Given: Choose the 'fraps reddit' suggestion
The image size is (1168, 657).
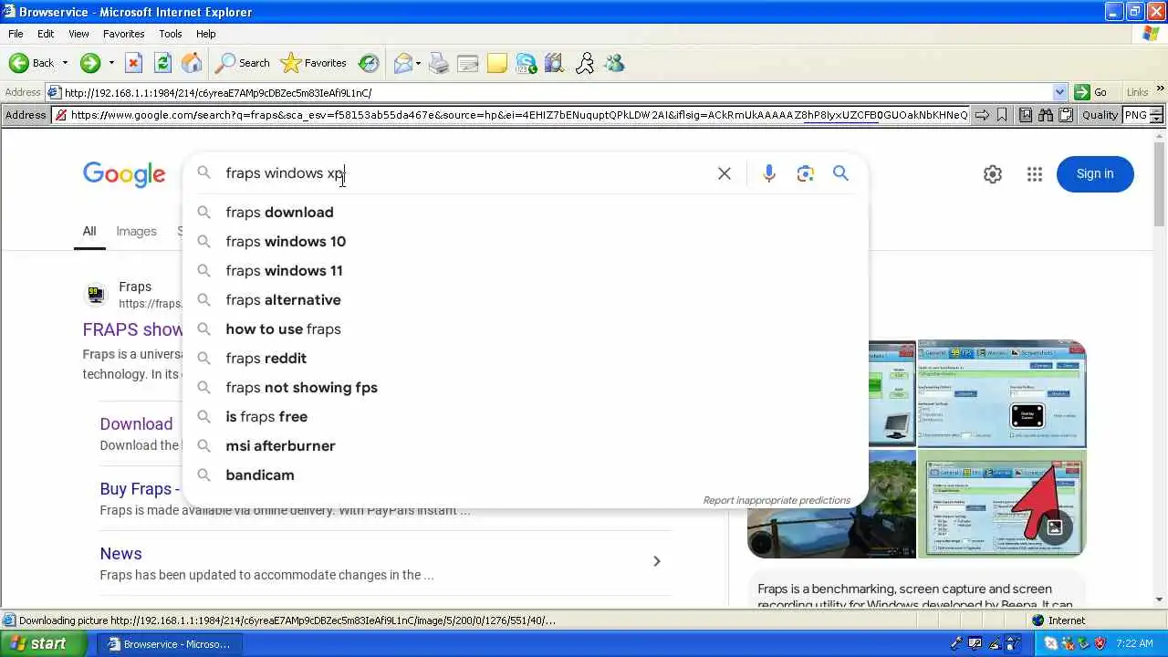Looking at the screenshot, I should click(x=525, y=359).
